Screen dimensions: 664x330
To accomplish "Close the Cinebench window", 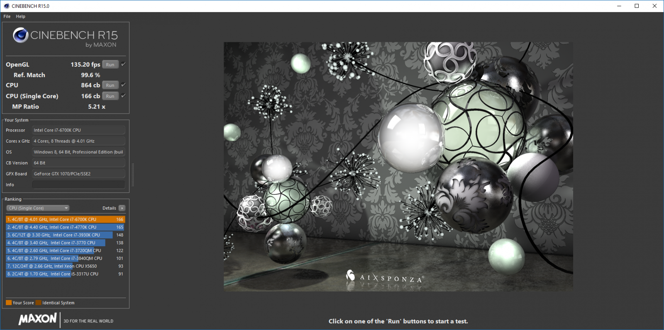I will [x=655, y=6].
